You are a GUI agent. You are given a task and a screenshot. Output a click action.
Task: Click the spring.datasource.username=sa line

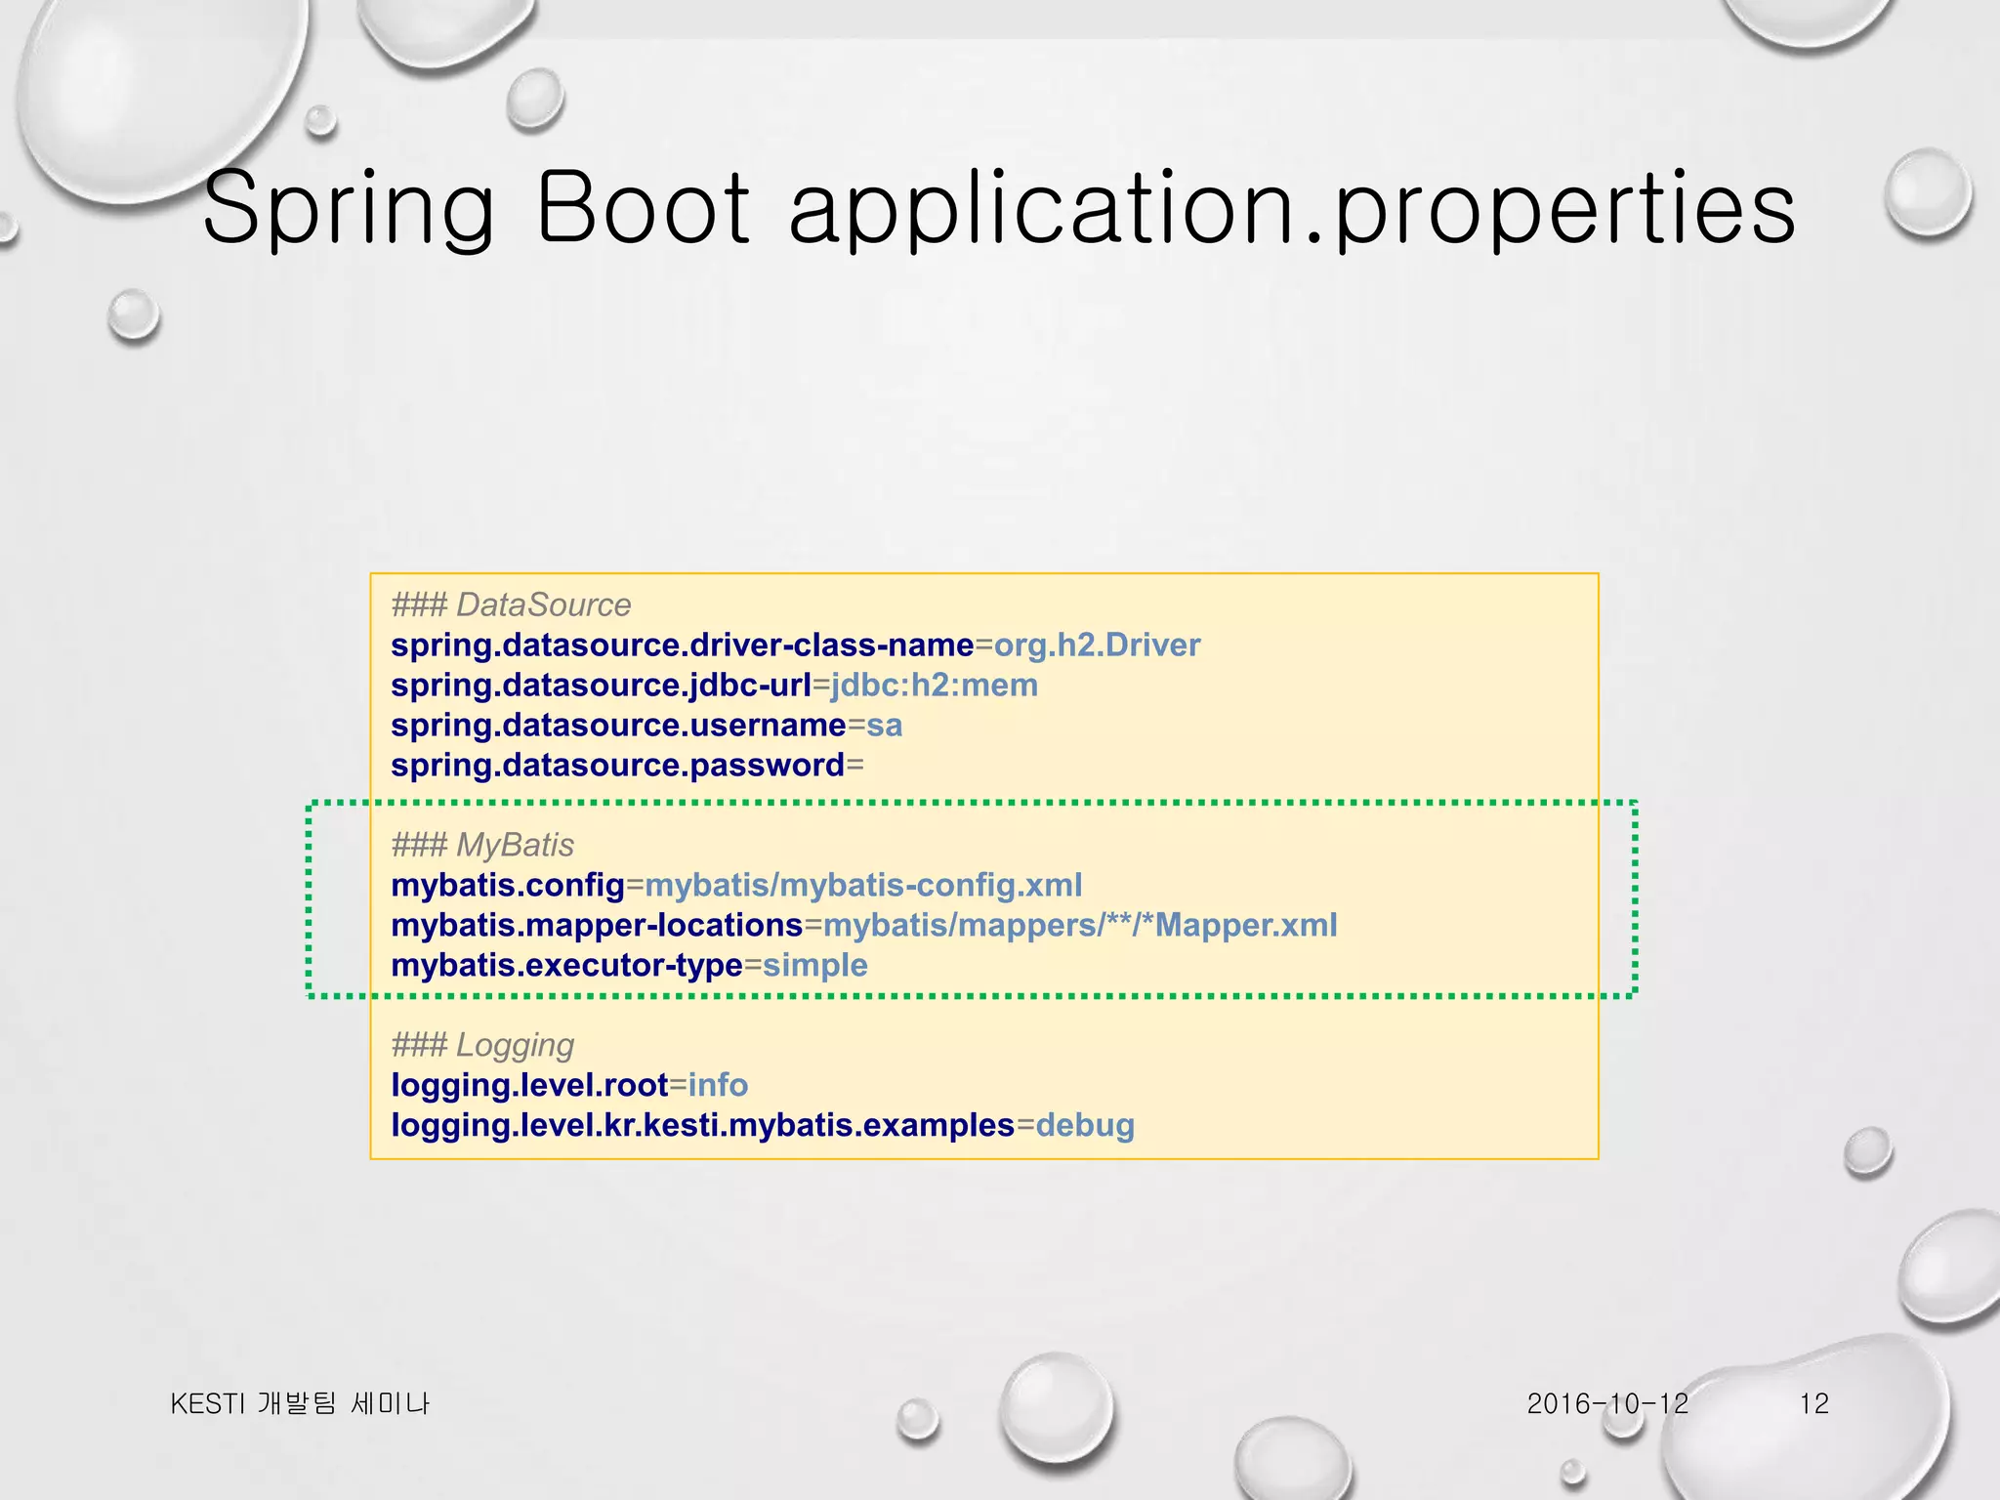646,725
